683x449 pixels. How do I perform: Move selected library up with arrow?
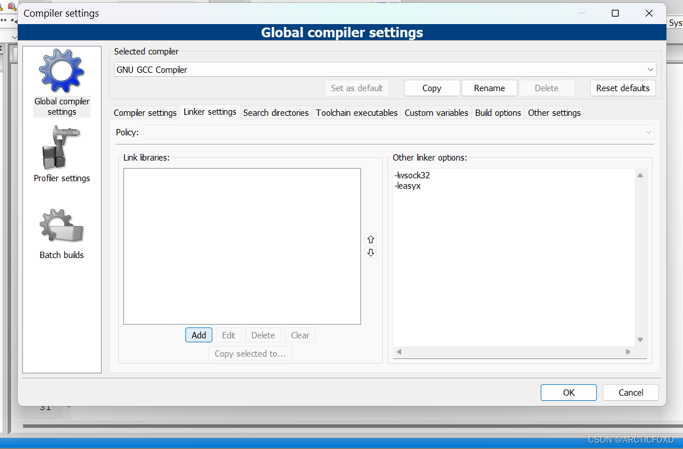[371, 239]
